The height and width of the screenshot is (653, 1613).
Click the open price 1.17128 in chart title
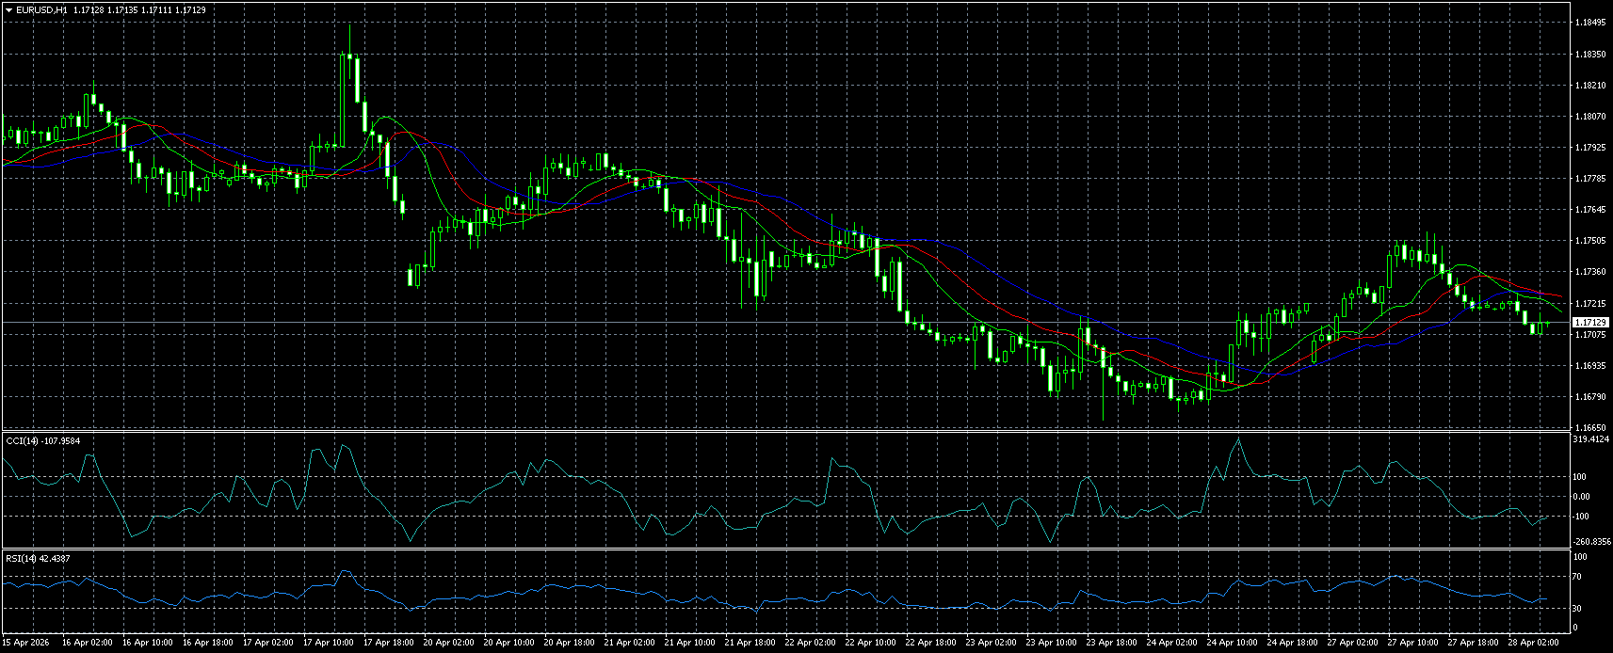(x=89, y=9)
